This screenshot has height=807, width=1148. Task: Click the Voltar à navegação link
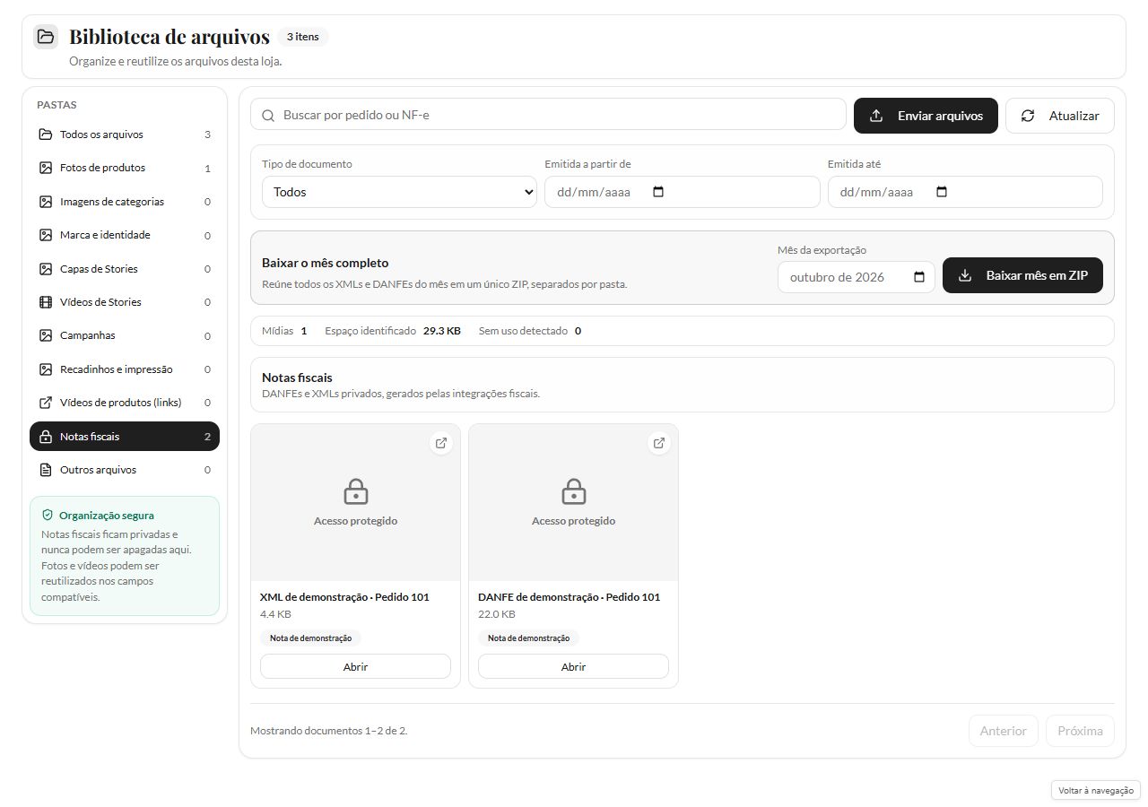1096,790
